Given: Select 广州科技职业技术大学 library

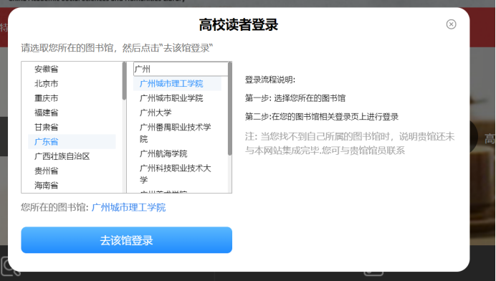Looking at the screenshot, I should click(x=177, y=174).
